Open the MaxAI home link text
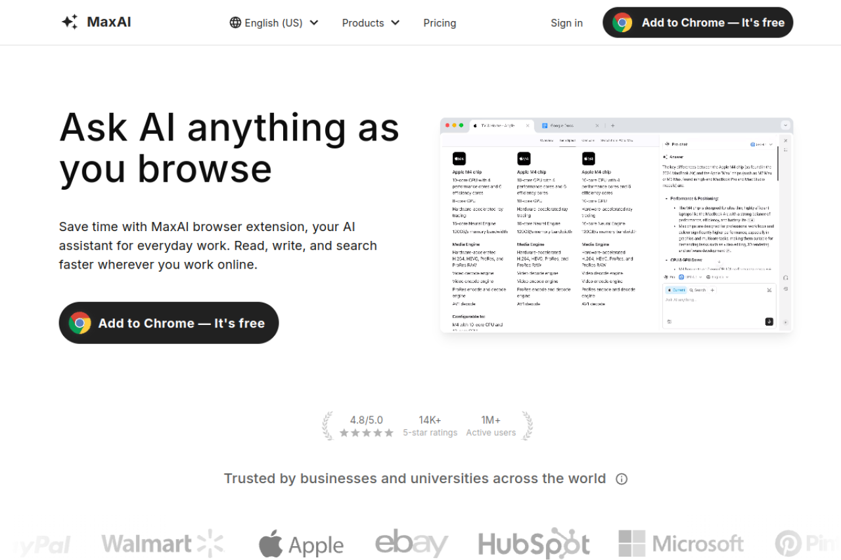The width and height of the screenshot is (841, 560). click(109, 22)
